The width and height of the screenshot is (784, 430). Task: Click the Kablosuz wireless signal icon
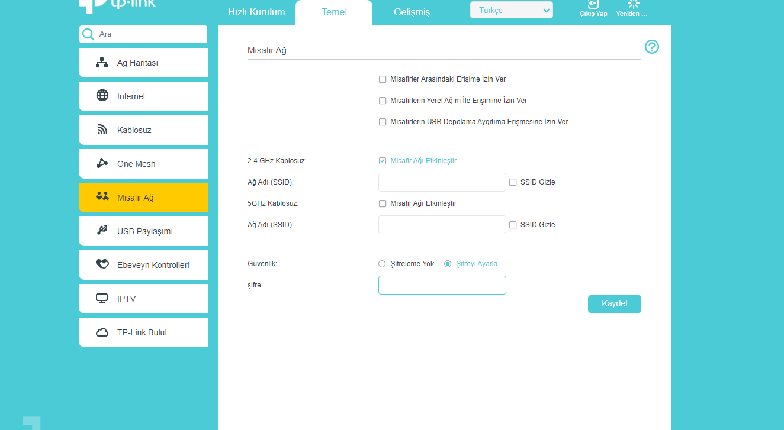click(x=102, y=130)
